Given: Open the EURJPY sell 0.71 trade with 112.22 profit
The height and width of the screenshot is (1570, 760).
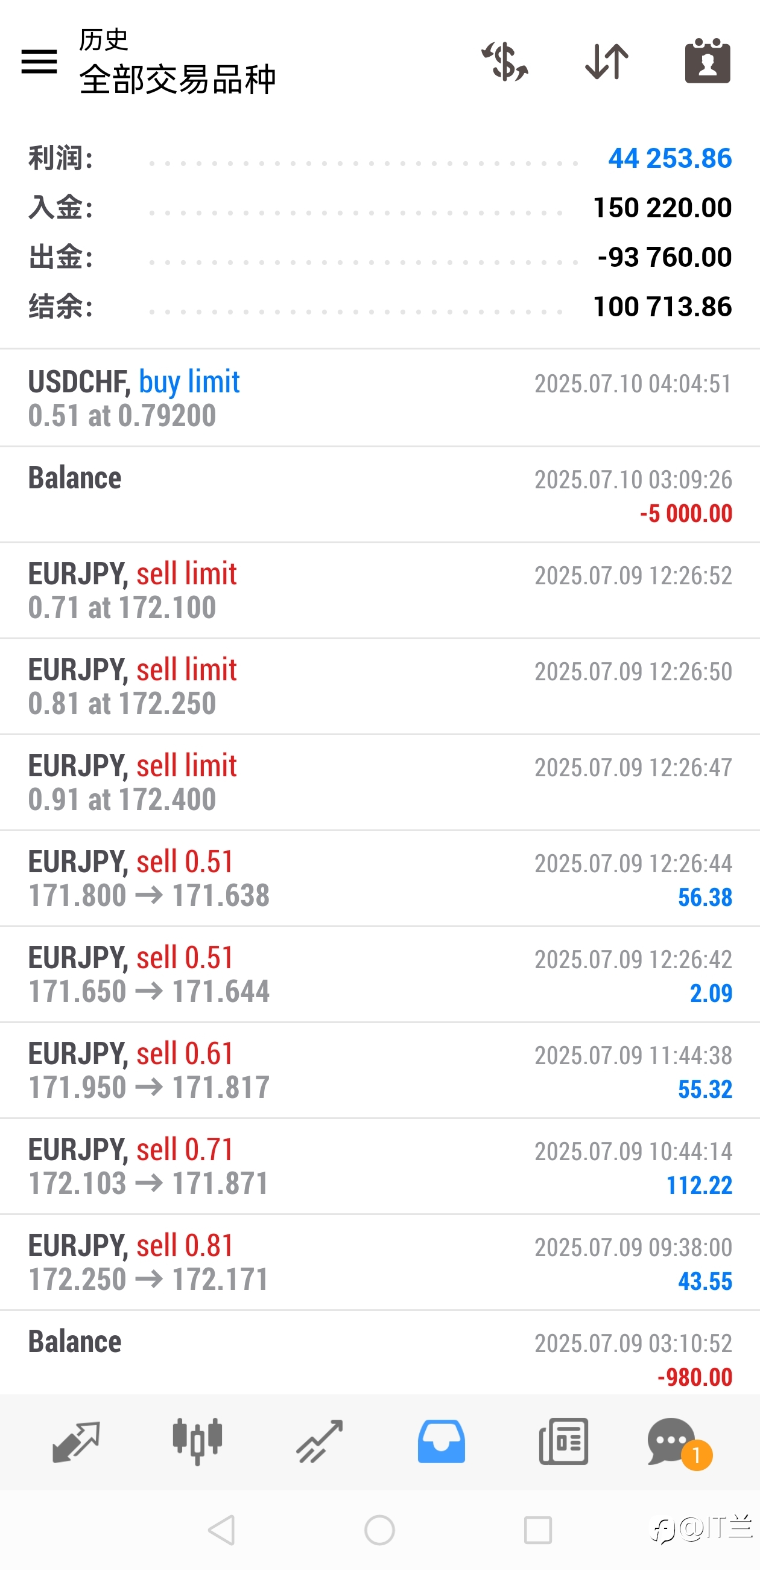Looking at the screenshot, I should point(380,1167).
